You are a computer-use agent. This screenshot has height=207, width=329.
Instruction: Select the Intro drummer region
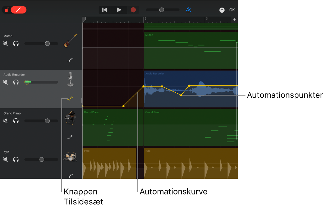[109, 163]
